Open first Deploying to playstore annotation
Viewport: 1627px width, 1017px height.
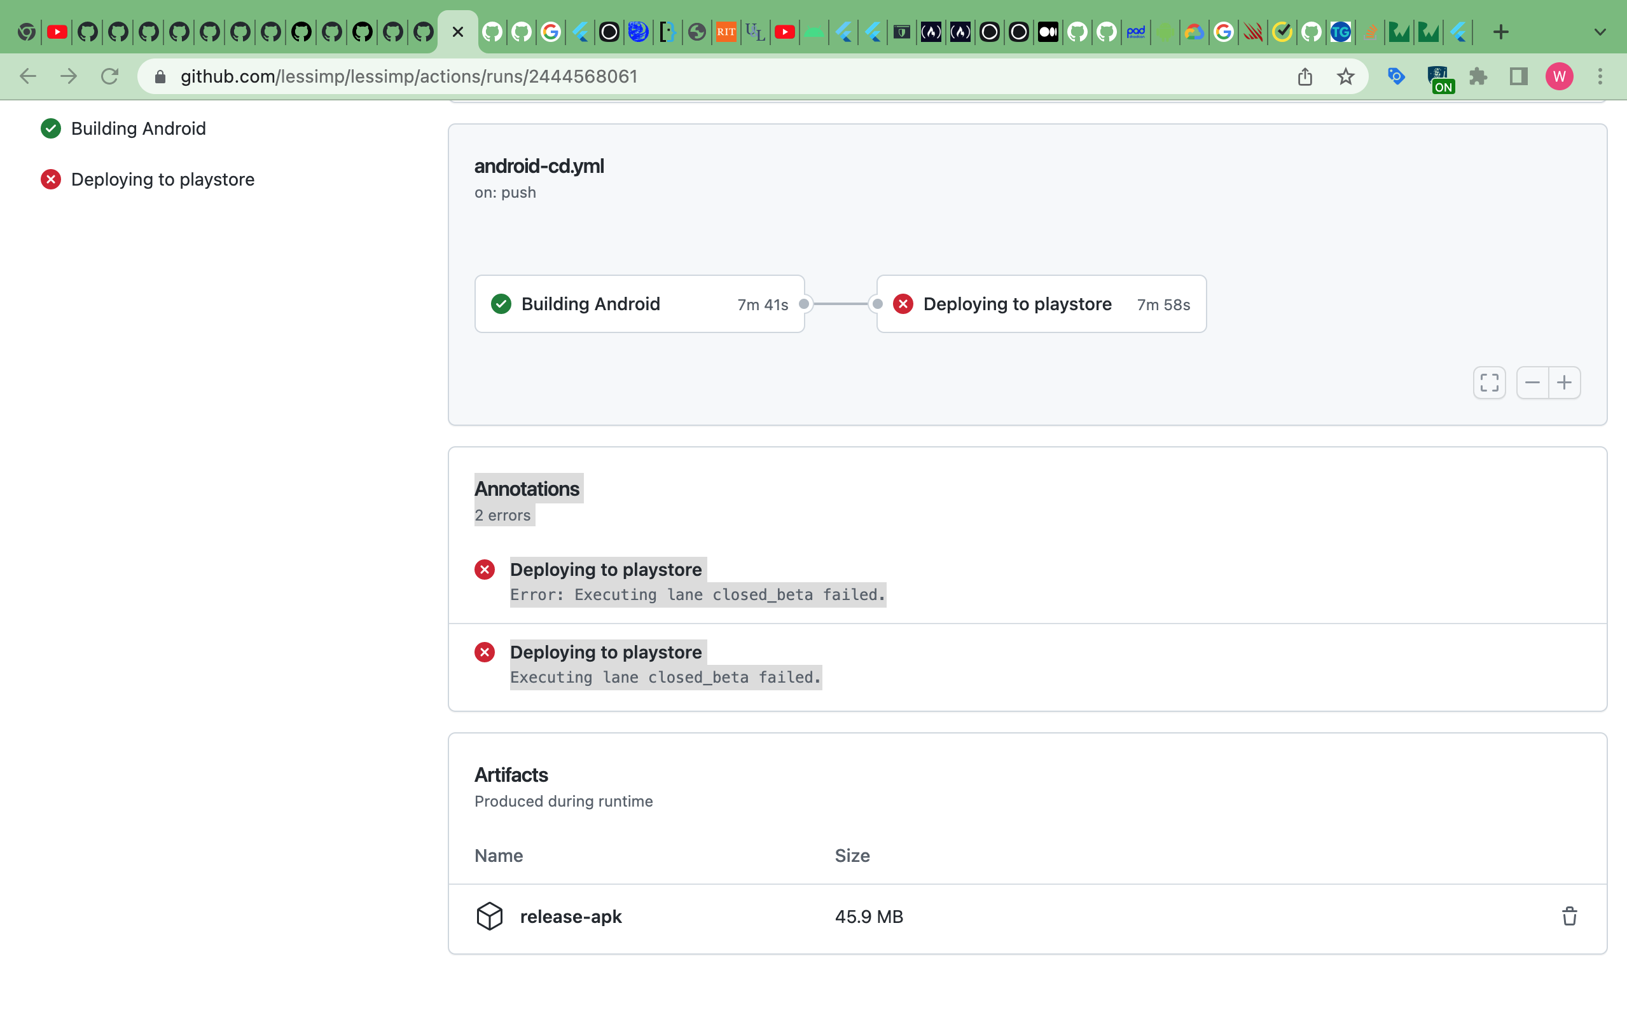pyautogui.click(x=606, y=570)
